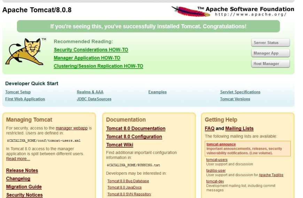This screenshot has width=303, height=198.
Task: Open the Mailing Lists link
Action: [x=239, y=129]
